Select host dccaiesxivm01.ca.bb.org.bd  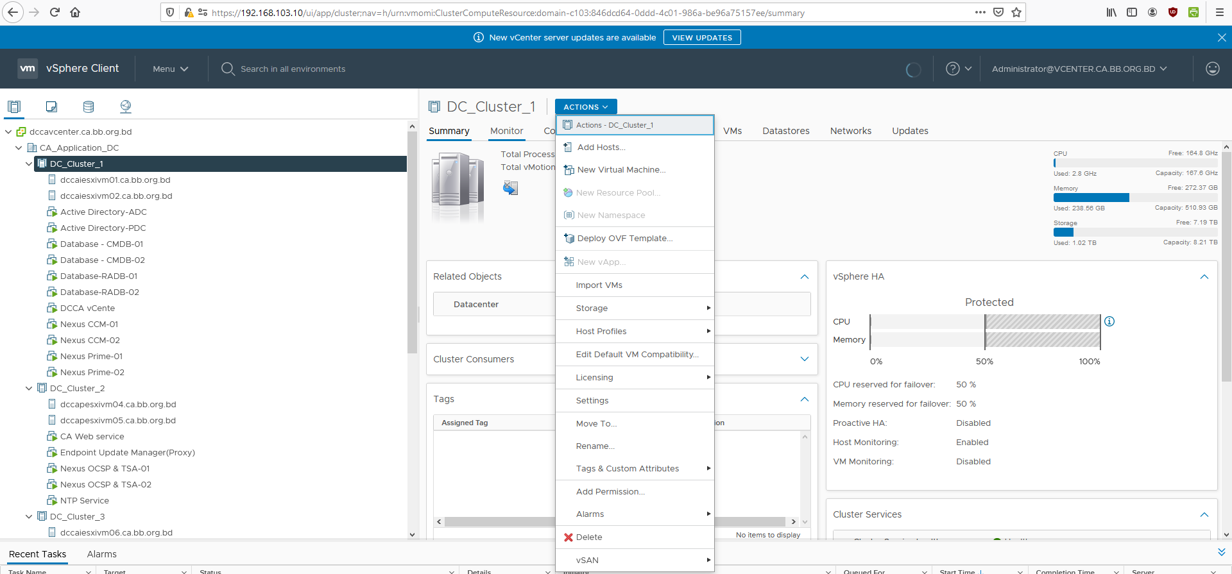click(x=116, y=180)
